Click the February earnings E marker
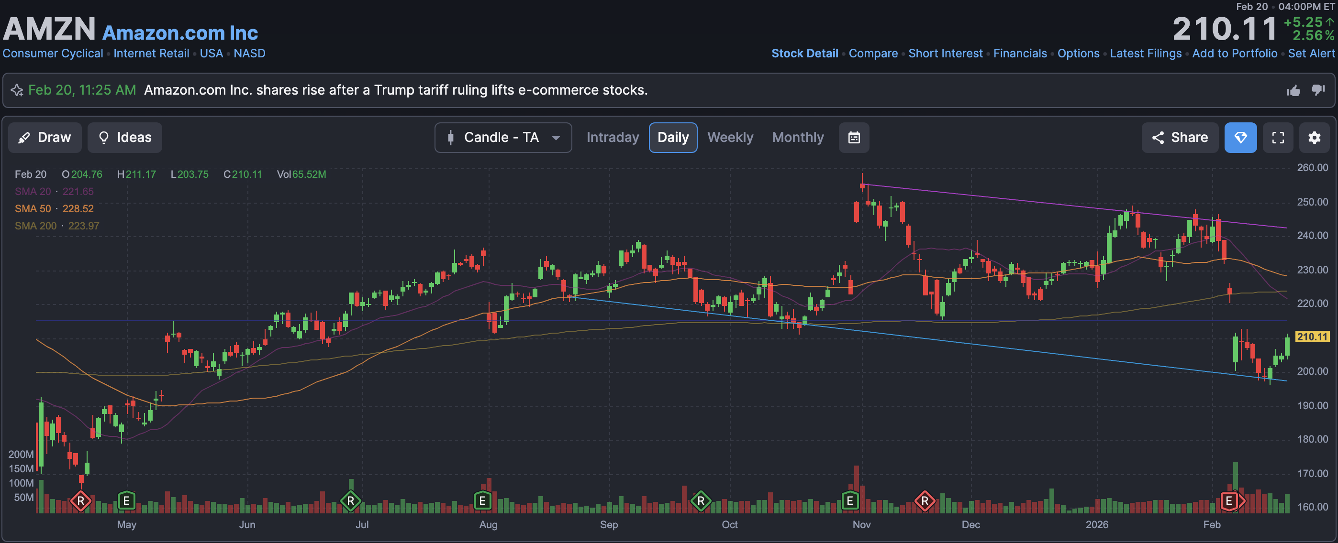The width and height of the screenshot is (1338, 543). coord(1228,500)
